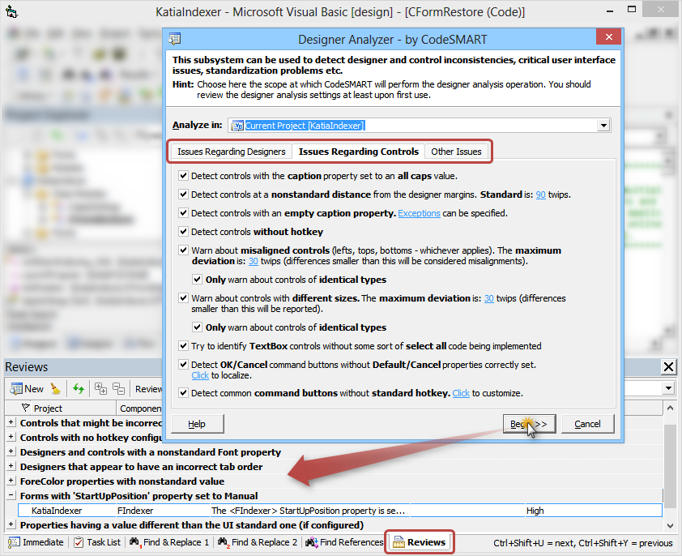
Task: Toggle command buttons without standard hotkey checkbox
Action: (x=184, y=393)
